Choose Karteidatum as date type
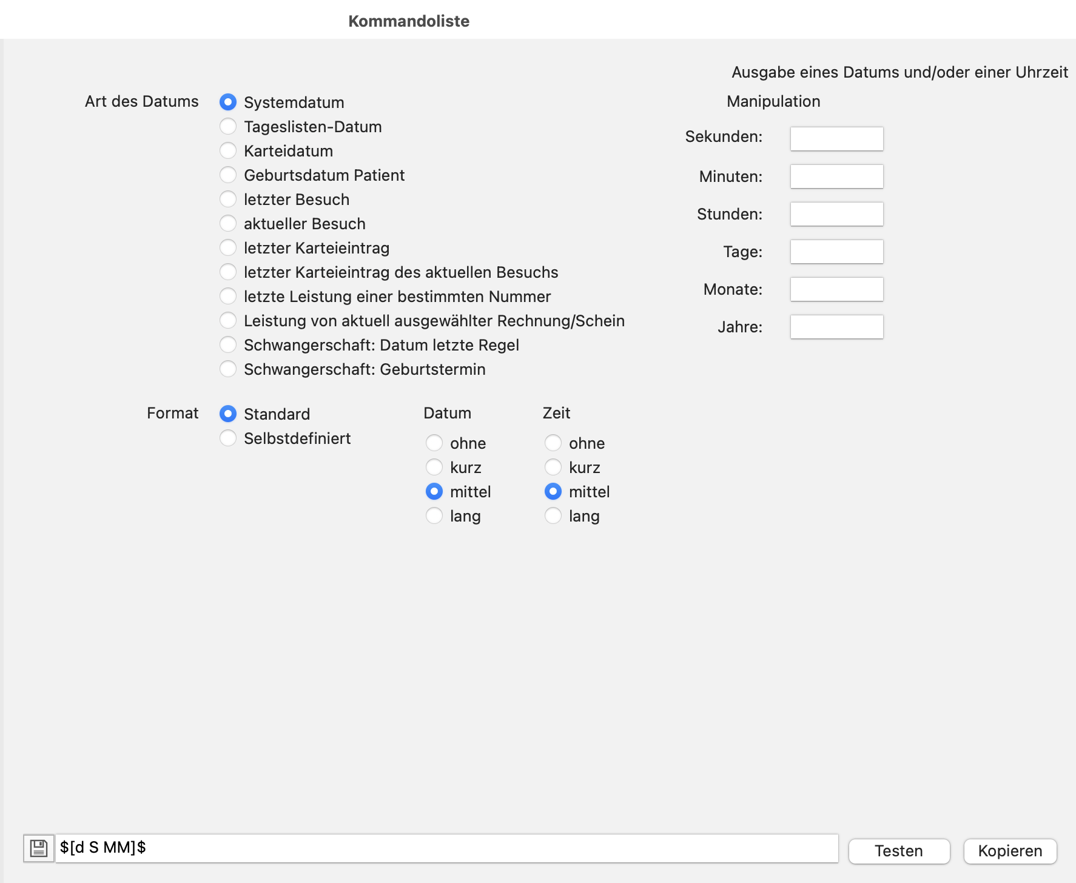The height and width of the screenshot is (883, 1076). (x=228, y=151)
